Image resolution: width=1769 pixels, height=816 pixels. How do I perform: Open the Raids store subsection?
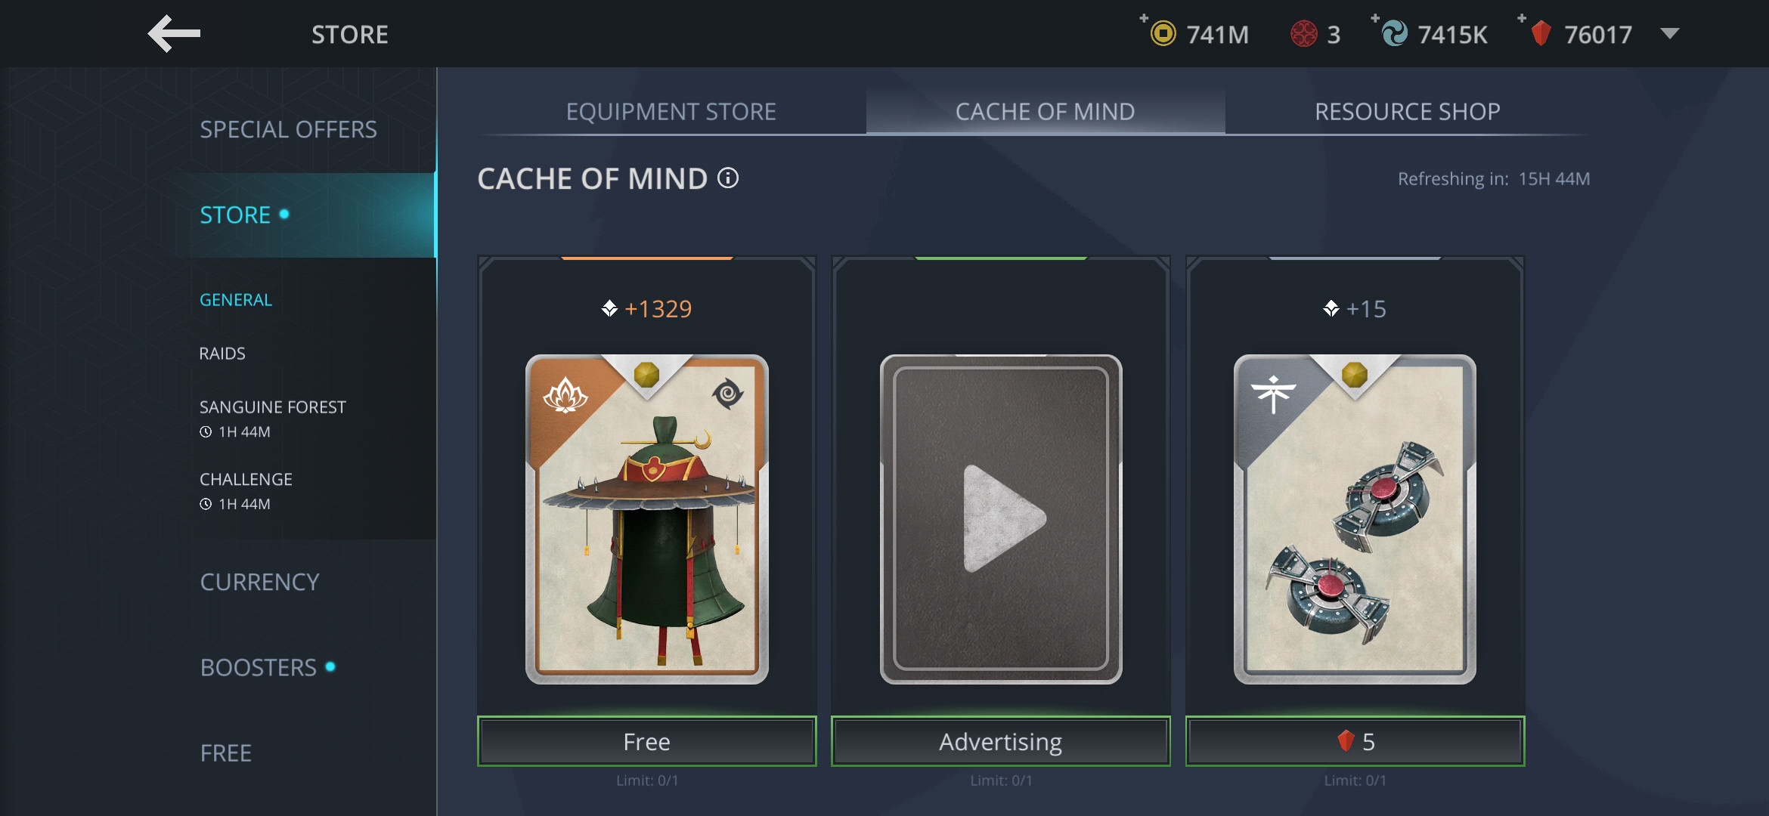[x=222, y=354]
